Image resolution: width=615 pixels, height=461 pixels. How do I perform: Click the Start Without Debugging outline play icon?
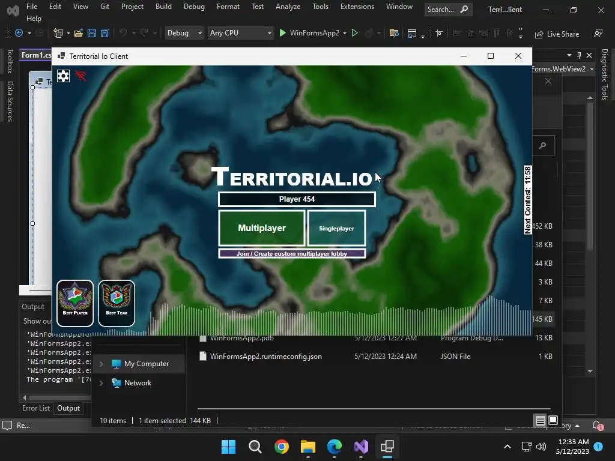354,33
